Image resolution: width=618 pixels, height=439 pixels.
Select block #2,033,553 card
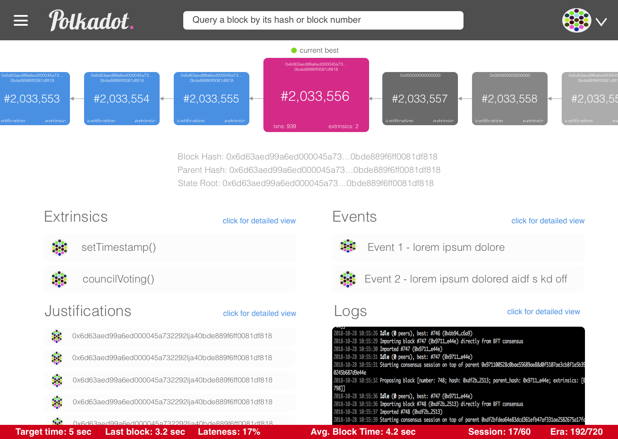[35, 99]
